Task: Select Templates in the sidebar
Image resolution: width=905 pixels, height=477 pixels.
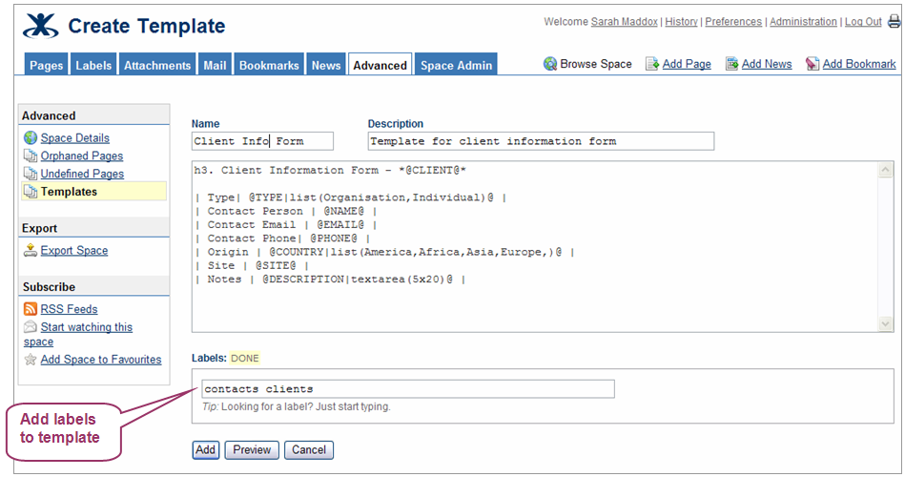Action: (93, 191)
